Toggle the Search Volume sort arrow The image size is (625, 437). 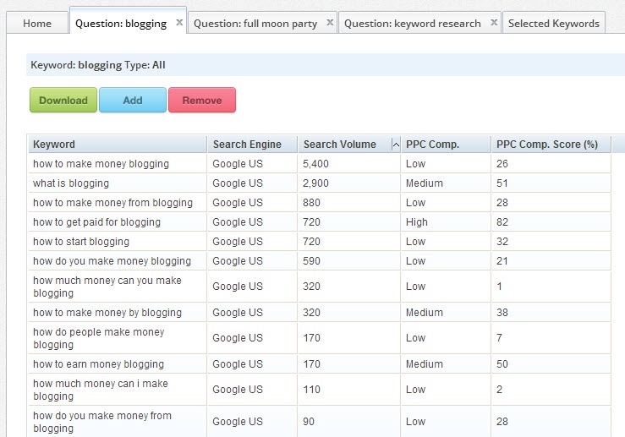tap(396, 145)
